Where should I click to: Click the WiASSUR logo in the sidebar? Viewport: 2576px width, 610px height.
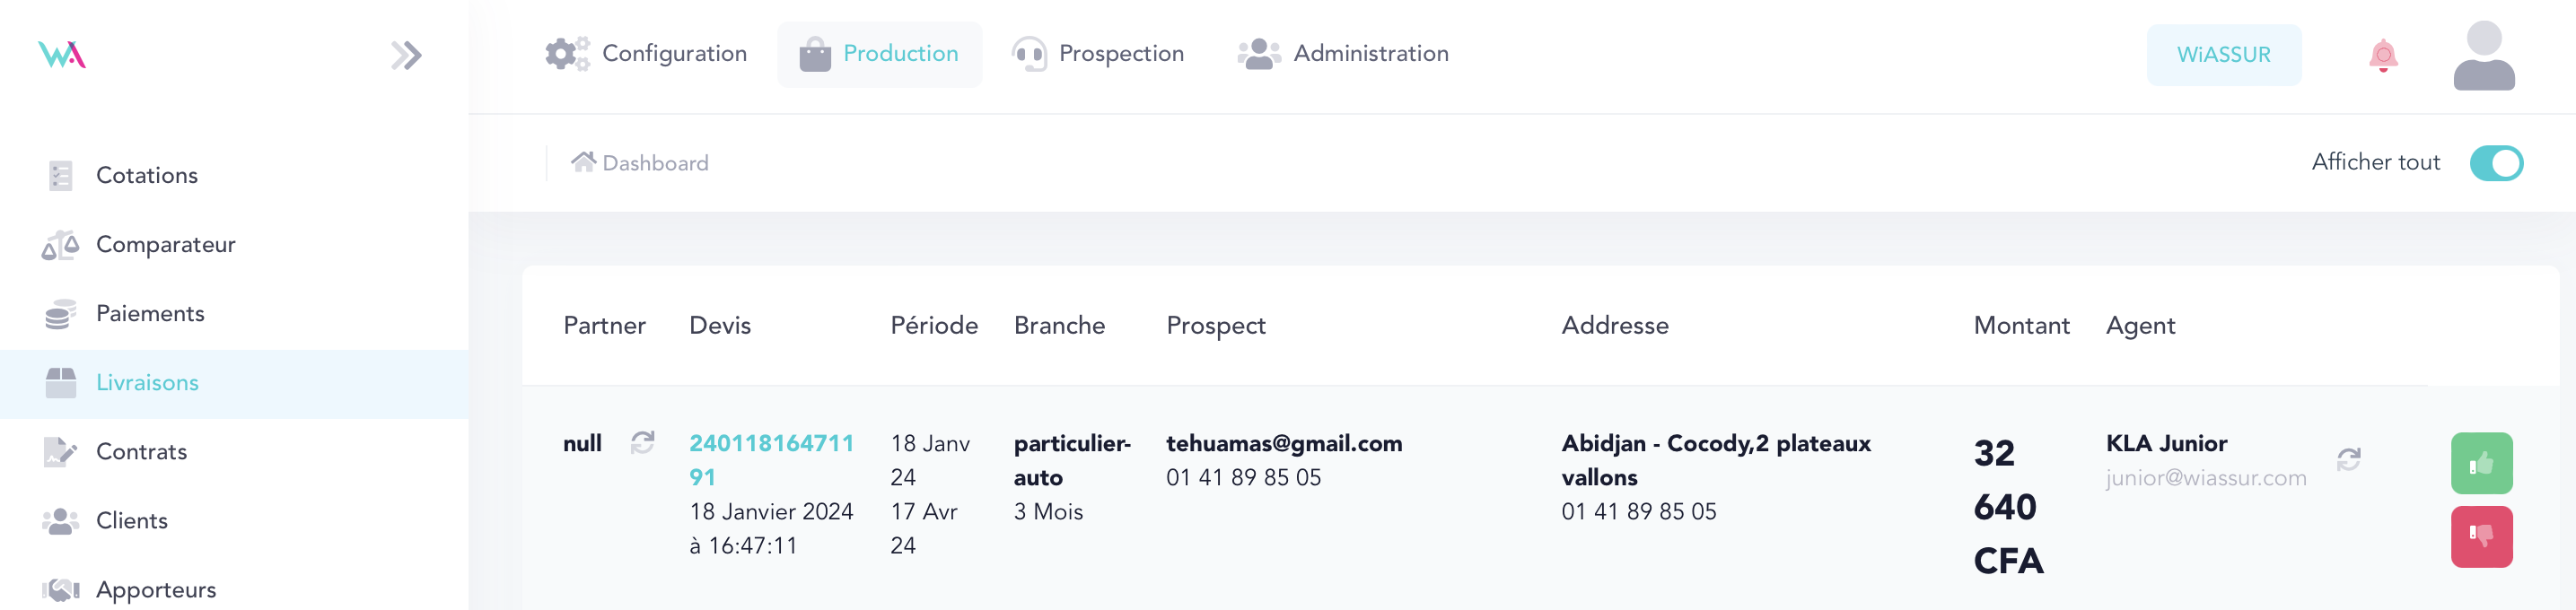62,54
